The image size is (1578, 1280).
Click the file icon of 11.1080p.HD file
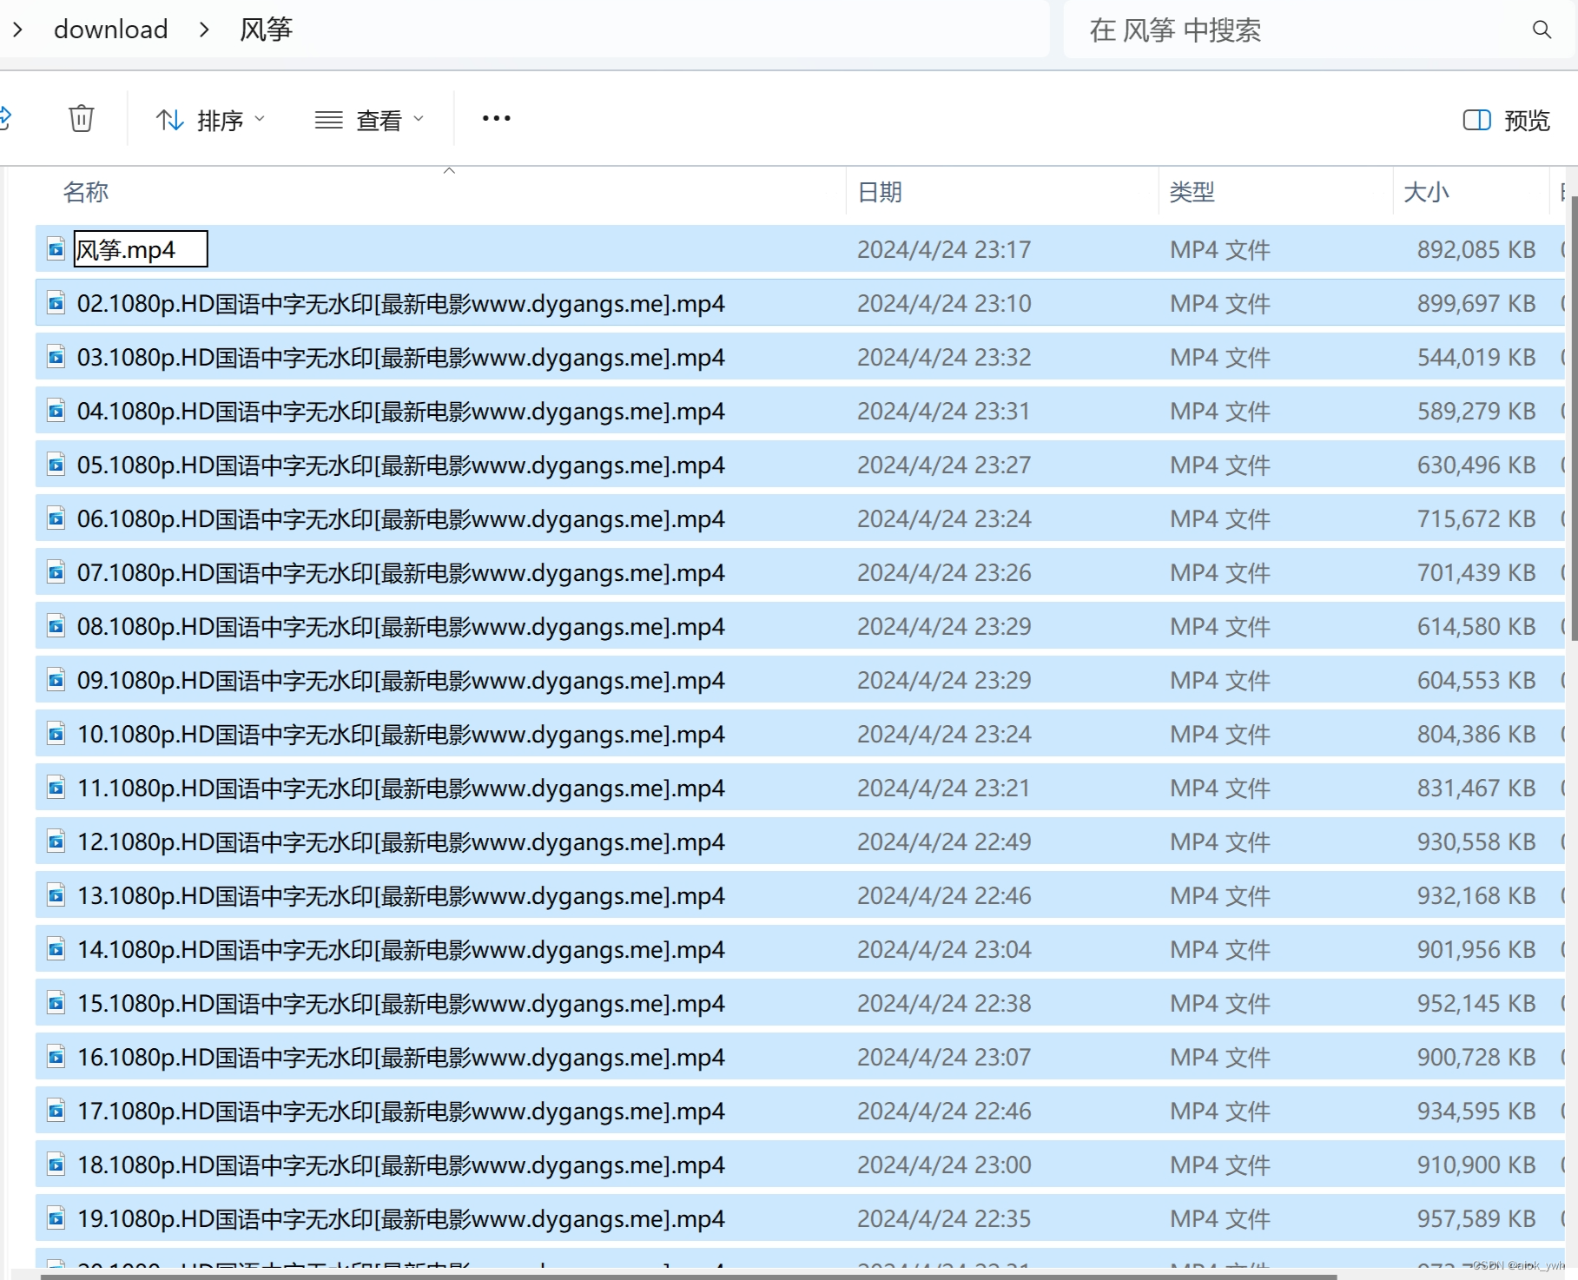56,788
